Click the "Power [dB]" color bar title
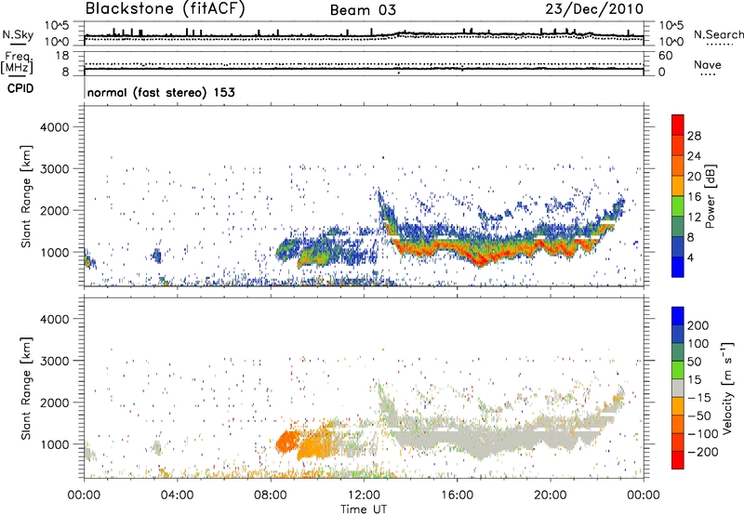The image size is (744, 515). coord(710,196)
